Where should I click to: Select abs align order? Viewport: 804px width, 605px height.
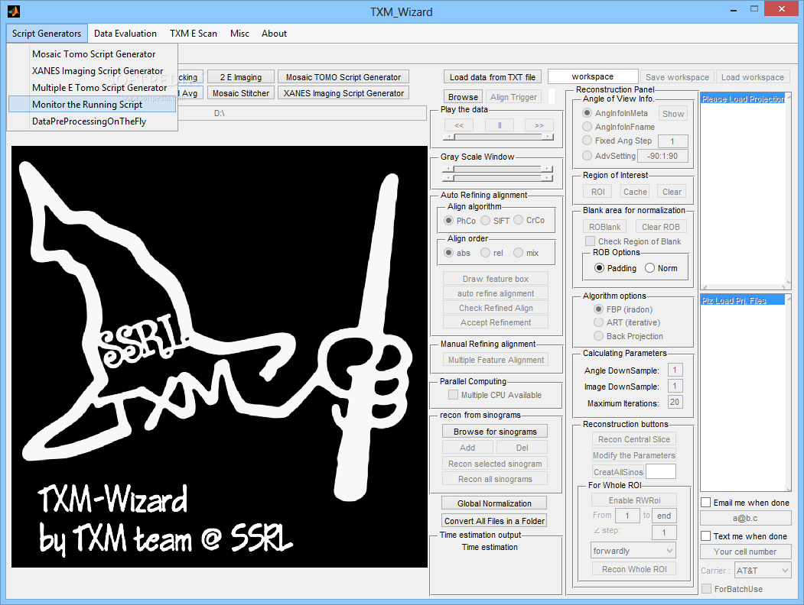(x=449, y=253)
